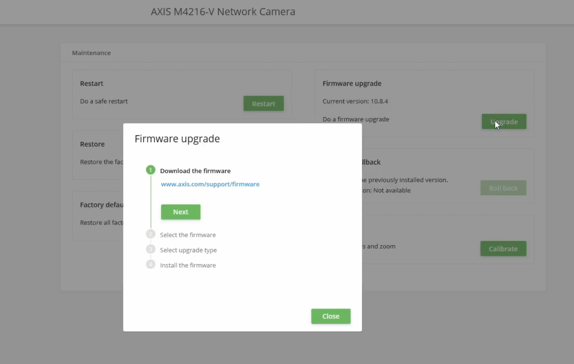Click the Current version 10.8.4 text
Image resolution: width=574 pixels, height=364 pixels.
(355, 101)
